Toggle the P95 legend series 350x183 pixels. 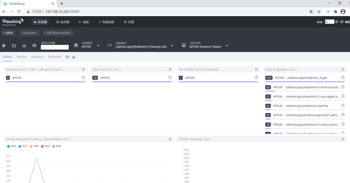pos(45,146)
